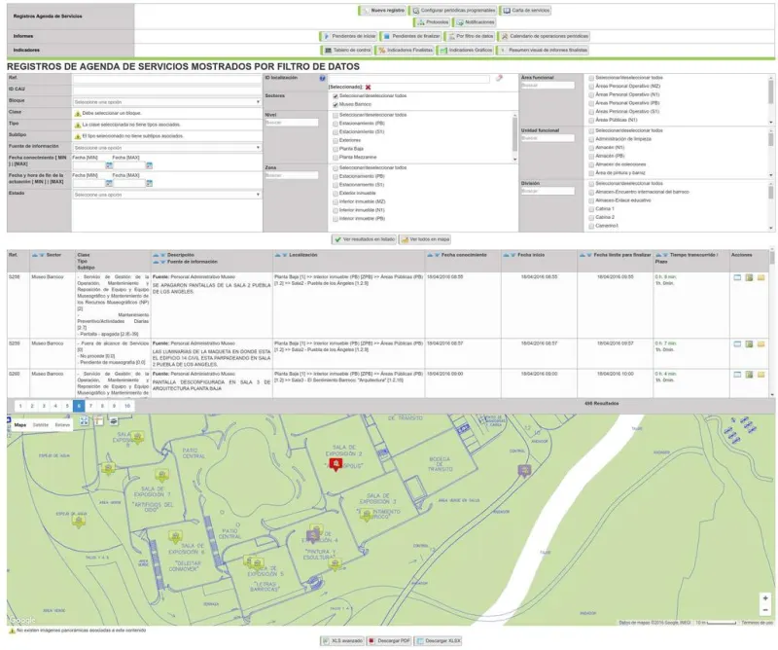
Task: Click XLS avanzado button
Action: click(x=342, y=641)
